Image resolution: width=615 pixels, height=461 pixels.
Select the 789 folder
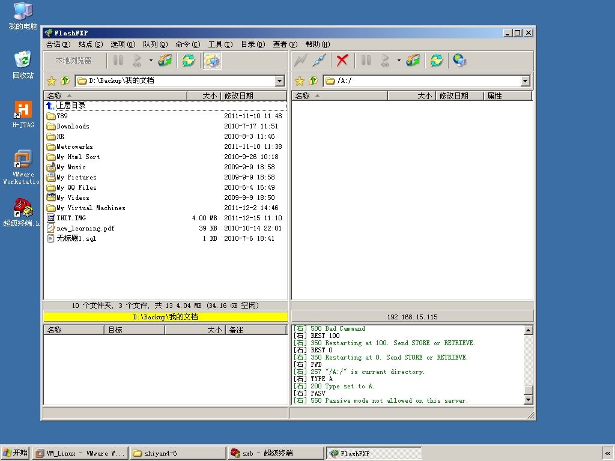(166, 116)
